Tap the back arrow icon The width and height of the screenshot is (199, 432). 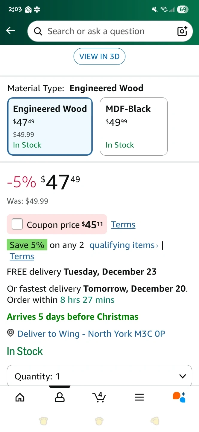coord(11,30)
